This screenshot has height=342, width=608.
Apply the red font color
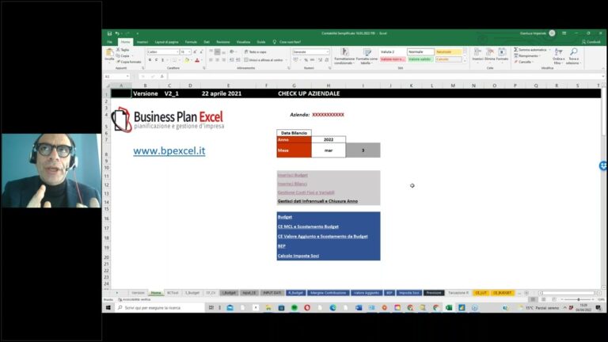click(197, 60)
